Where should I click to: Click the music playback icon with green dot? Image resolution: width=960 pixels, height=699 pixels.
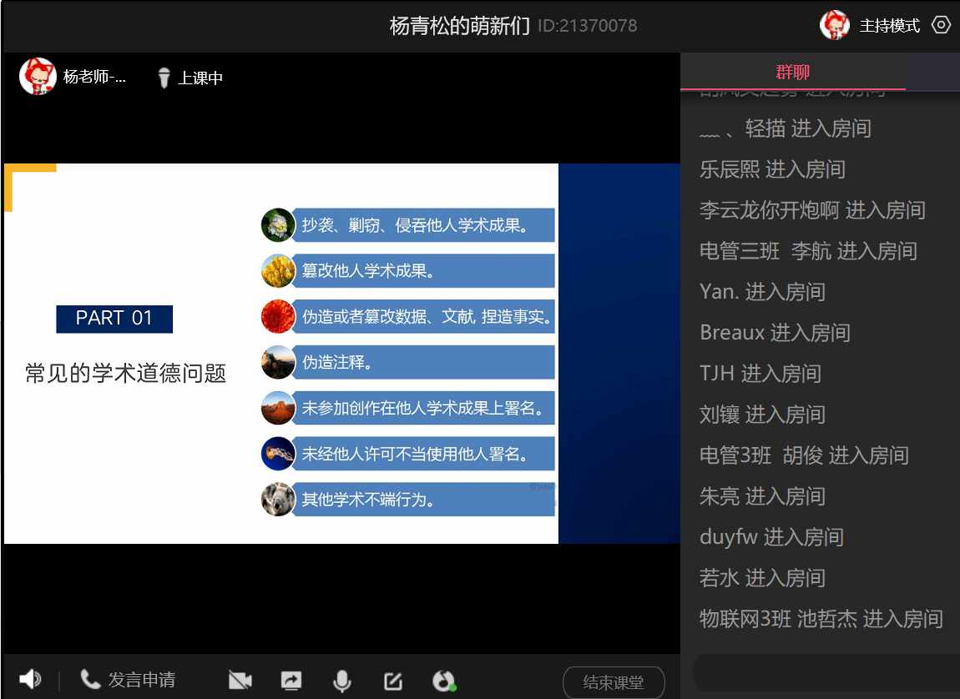(x=443, y=681)
